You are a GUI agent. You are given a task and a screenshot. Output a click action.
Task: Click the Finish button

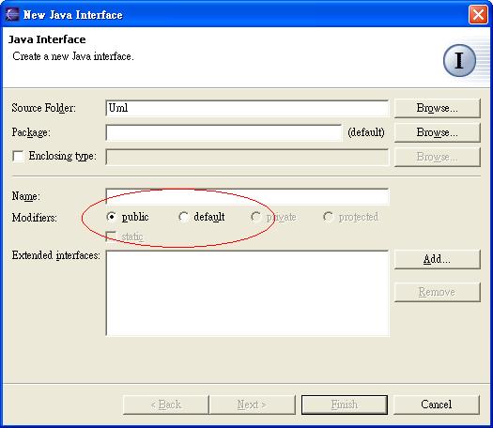345,405
